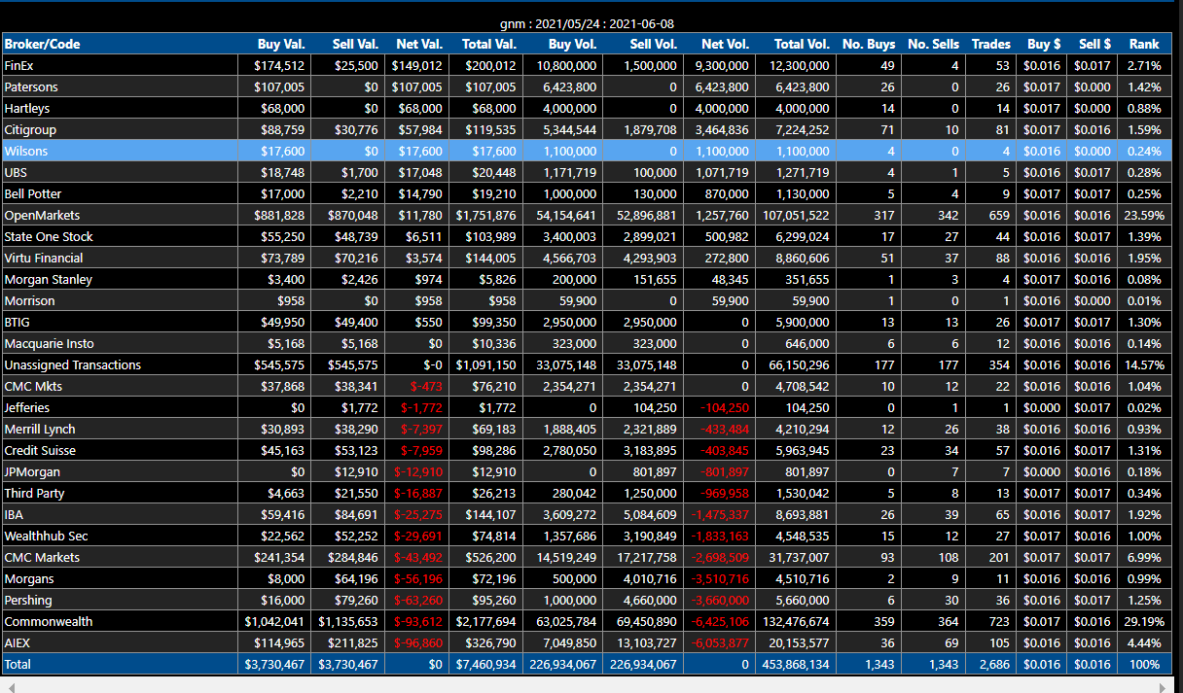Select the Merrill Lynch broker name
Screen dimensions: 1183x693
tap(40, 429)
